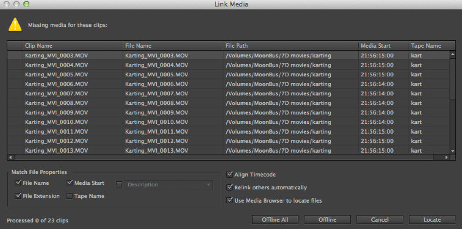This screenshot has height=229, width=462.
Task: Toggle the File Extension match checkbox
Action: pos(18,196)
